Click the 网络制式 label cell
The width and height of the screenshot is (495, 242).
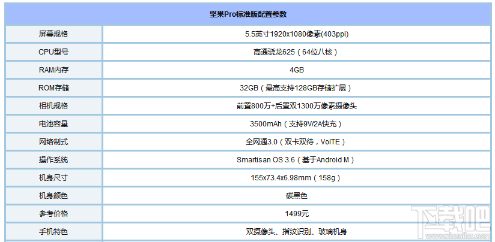pyautogui.click(x=53, y=141)
